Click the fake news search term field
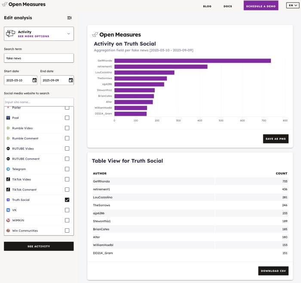 pos(39,58)
